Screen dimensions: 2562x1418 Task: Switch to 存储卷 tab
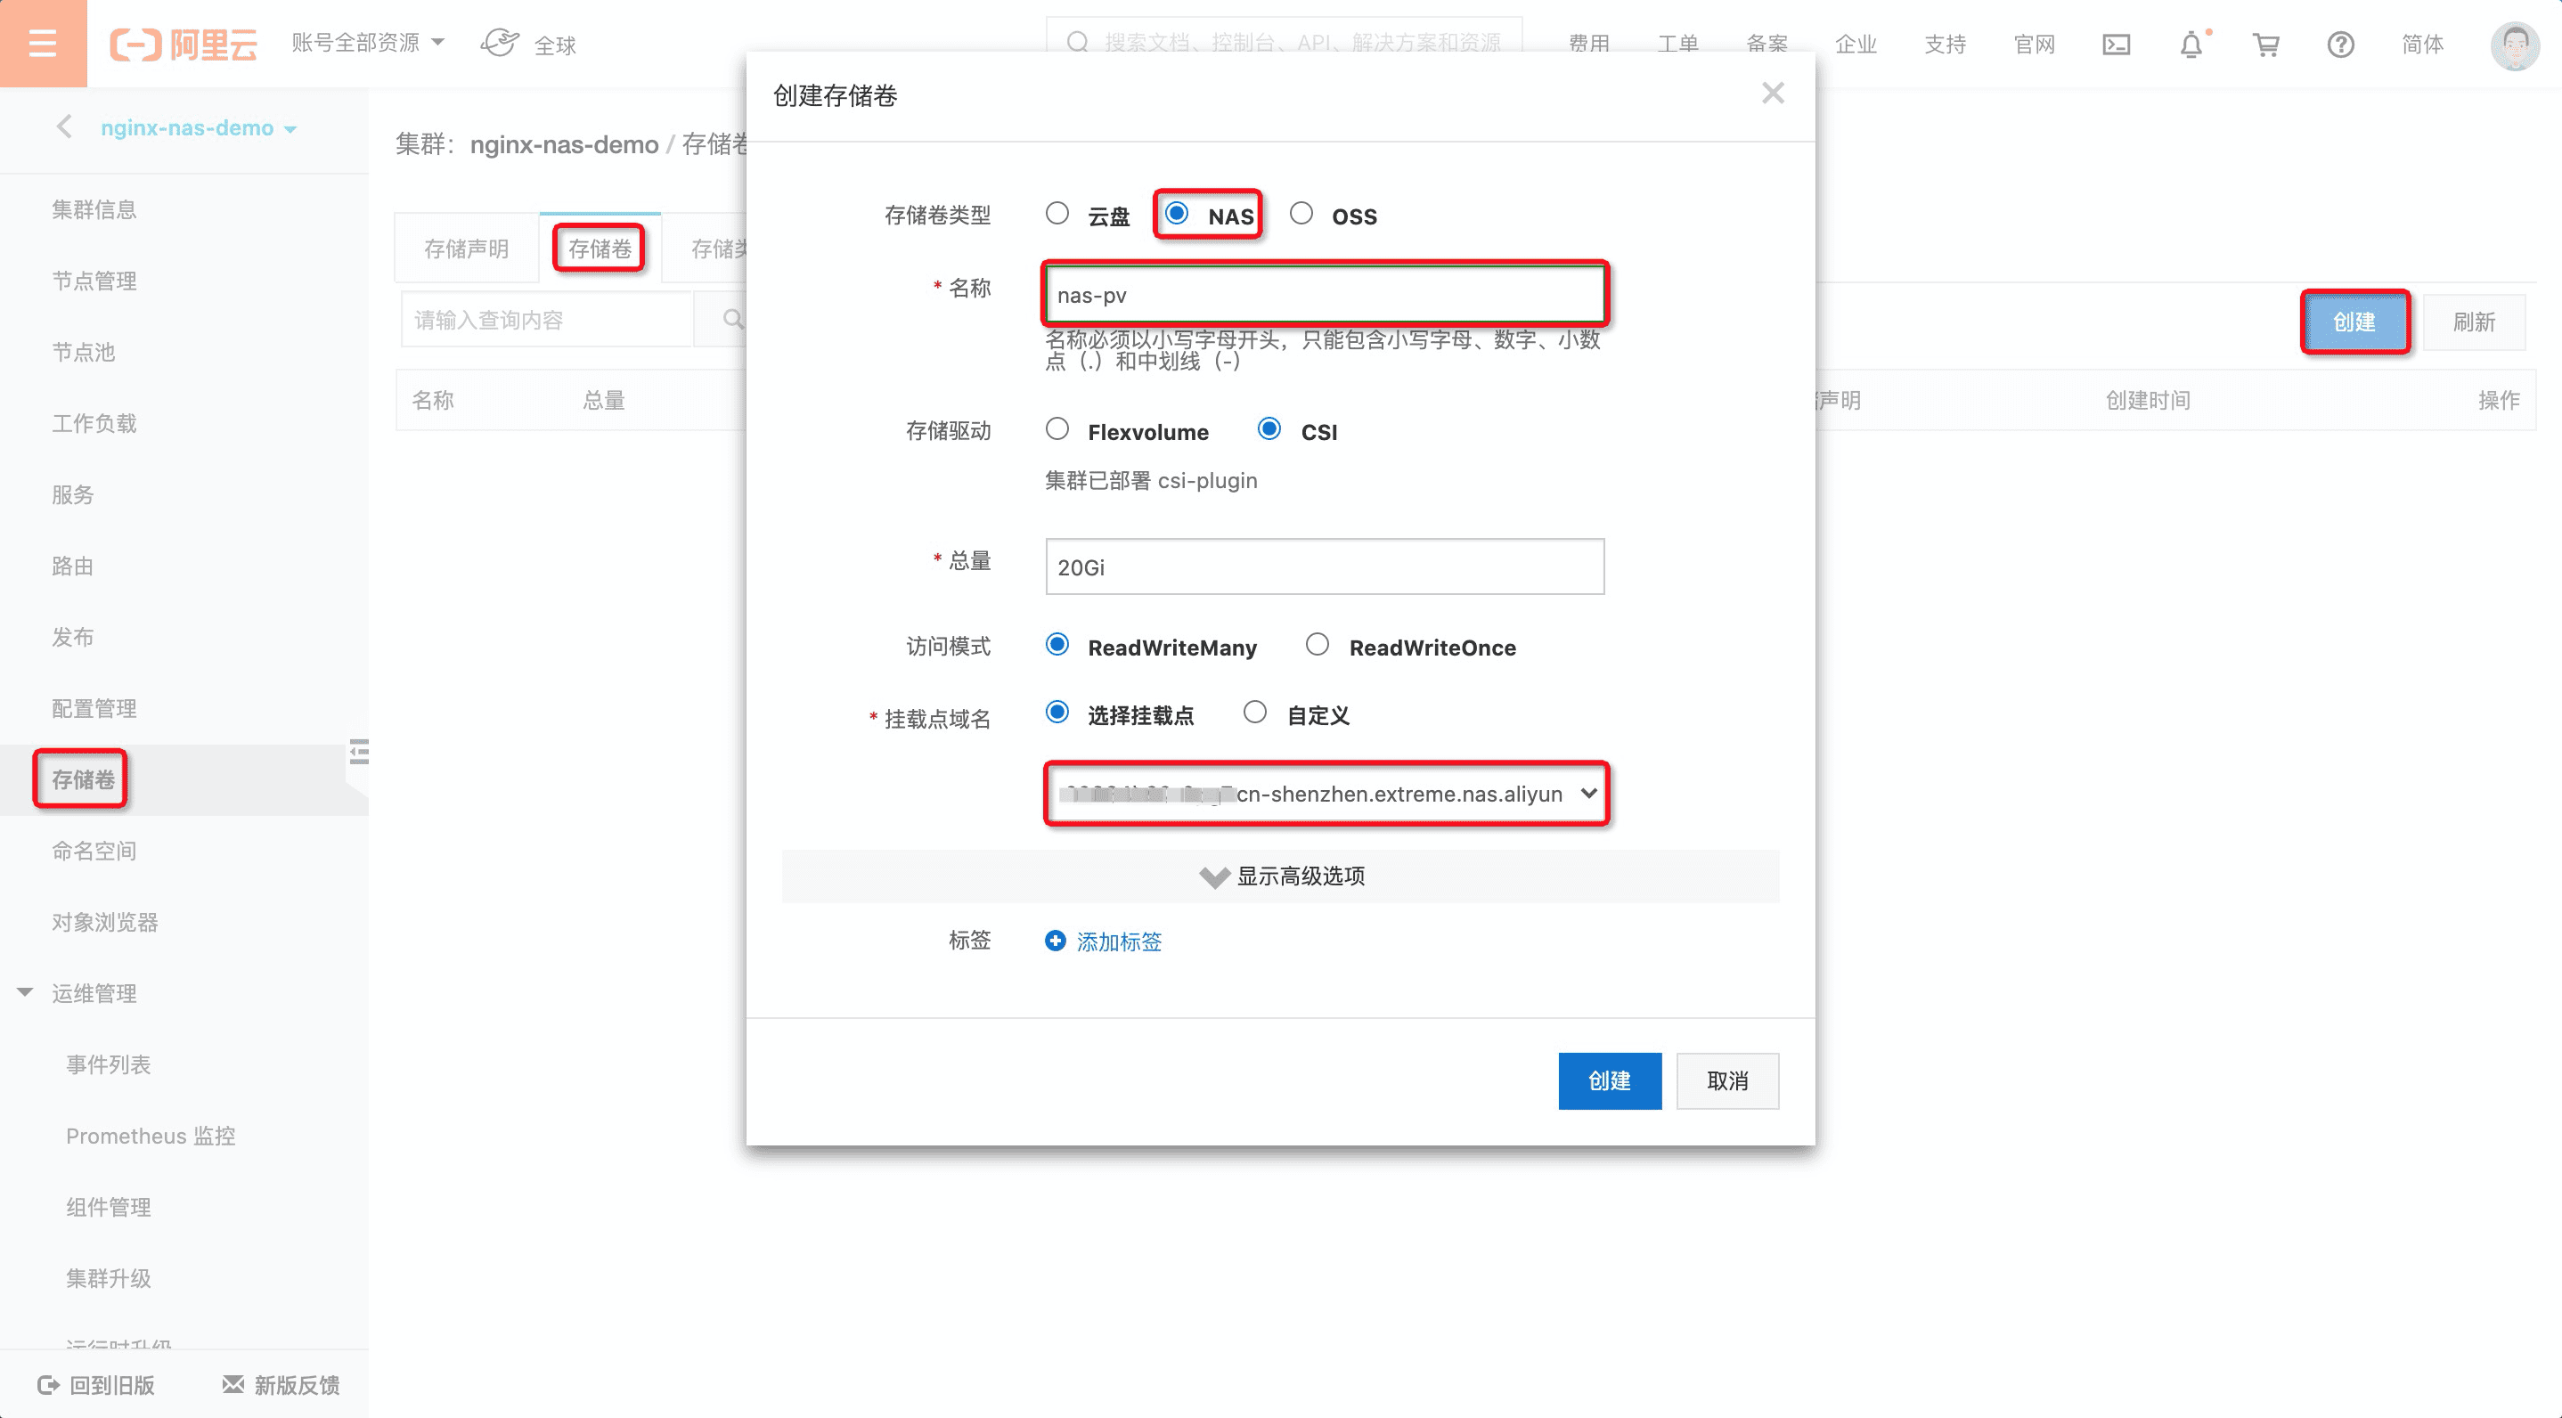pos(599,249)
